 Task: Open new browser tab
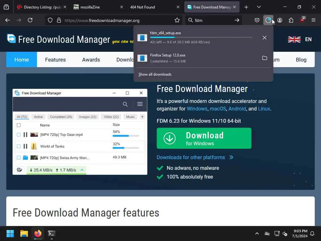click(x=246, y=7)
